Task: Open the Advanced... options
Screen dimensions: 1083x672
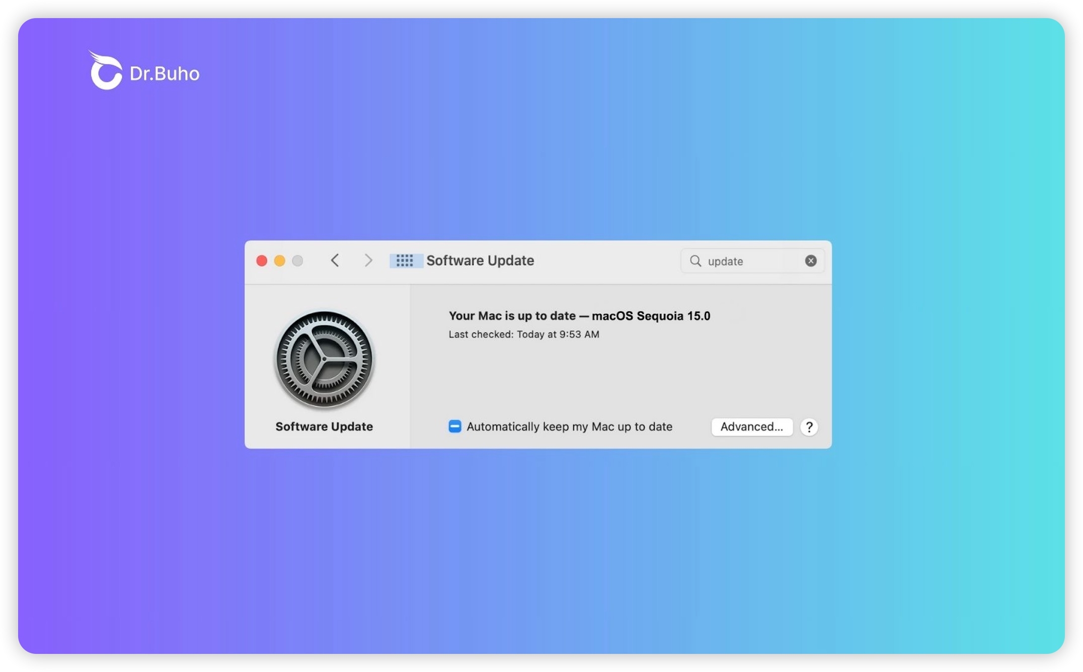Action: tap(751, 427)
